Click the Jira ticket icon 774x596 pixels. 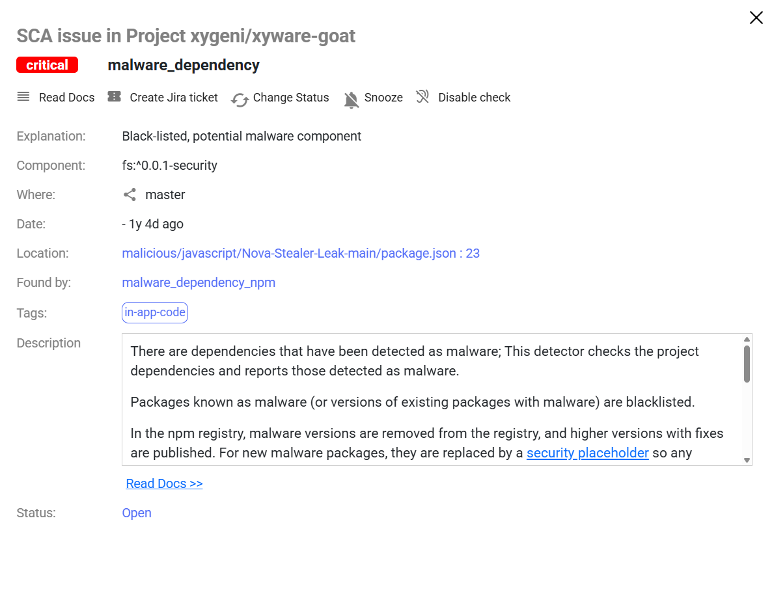115,97
